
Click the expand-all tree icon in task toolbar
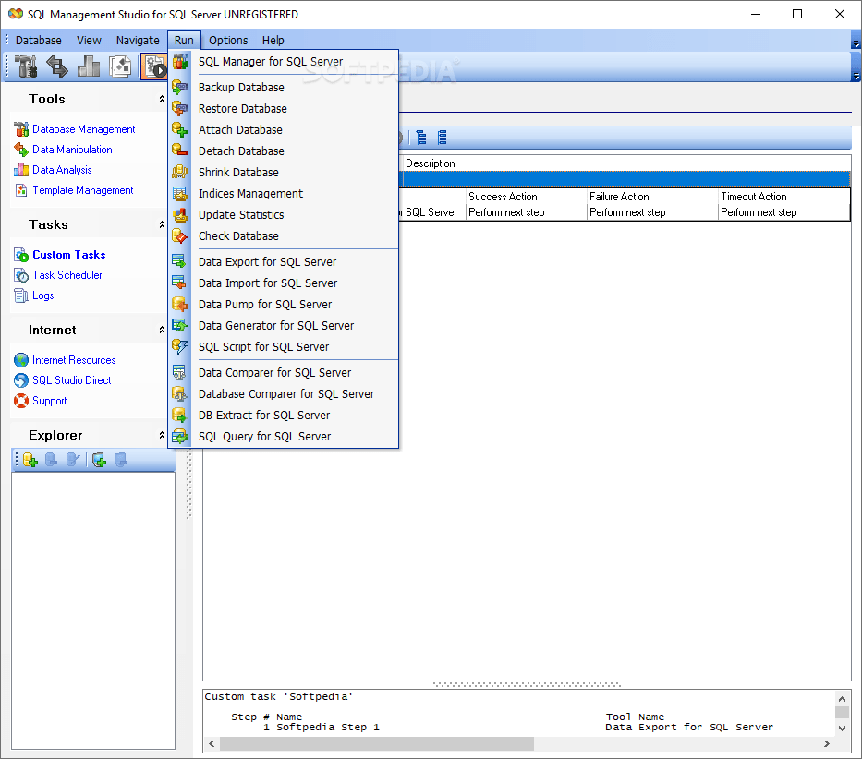[x=421, y=138]
